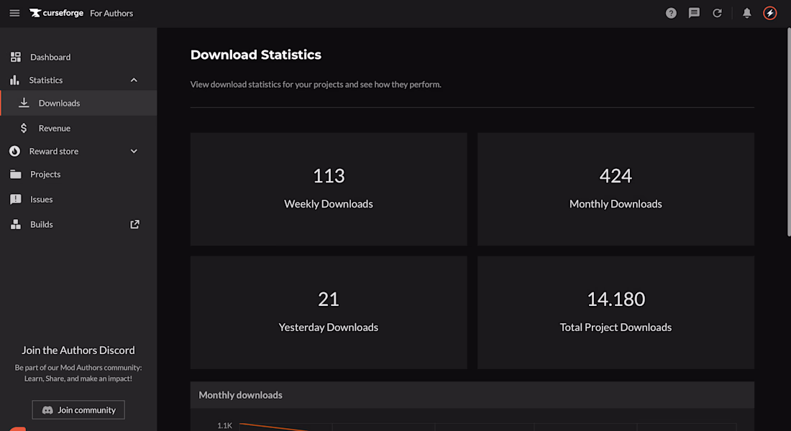
Task: Expand the Reward store chevron
Action: 134,151
